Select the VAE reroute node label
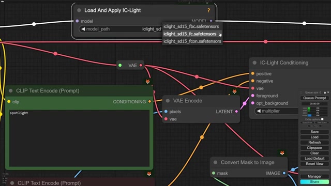 click(132, 66)
